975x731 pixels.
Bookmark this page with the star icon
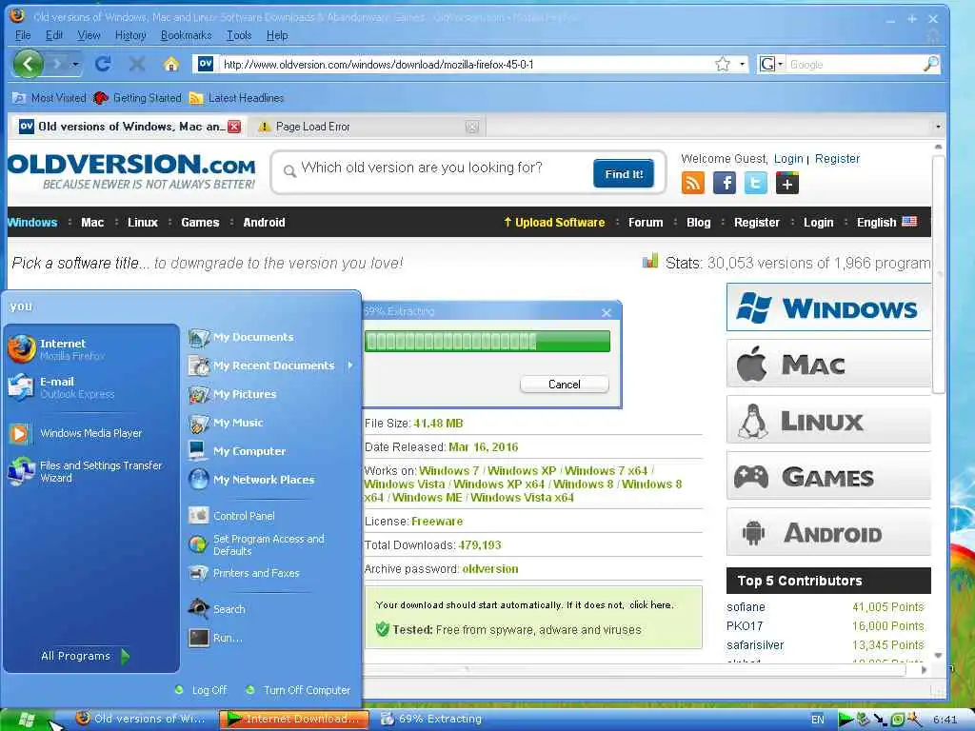pyautogui.click(x=723, y=64)
